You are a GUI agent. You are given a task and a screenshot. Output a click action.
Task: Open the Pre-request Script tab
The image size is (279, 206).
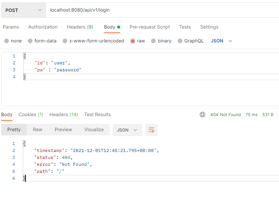[150, 27]
